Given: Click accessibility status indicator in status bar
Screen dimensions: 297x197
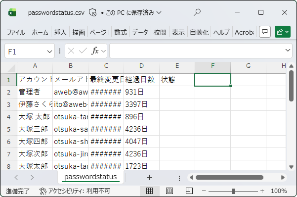Looking at the screenshot, I should point(75,191).
